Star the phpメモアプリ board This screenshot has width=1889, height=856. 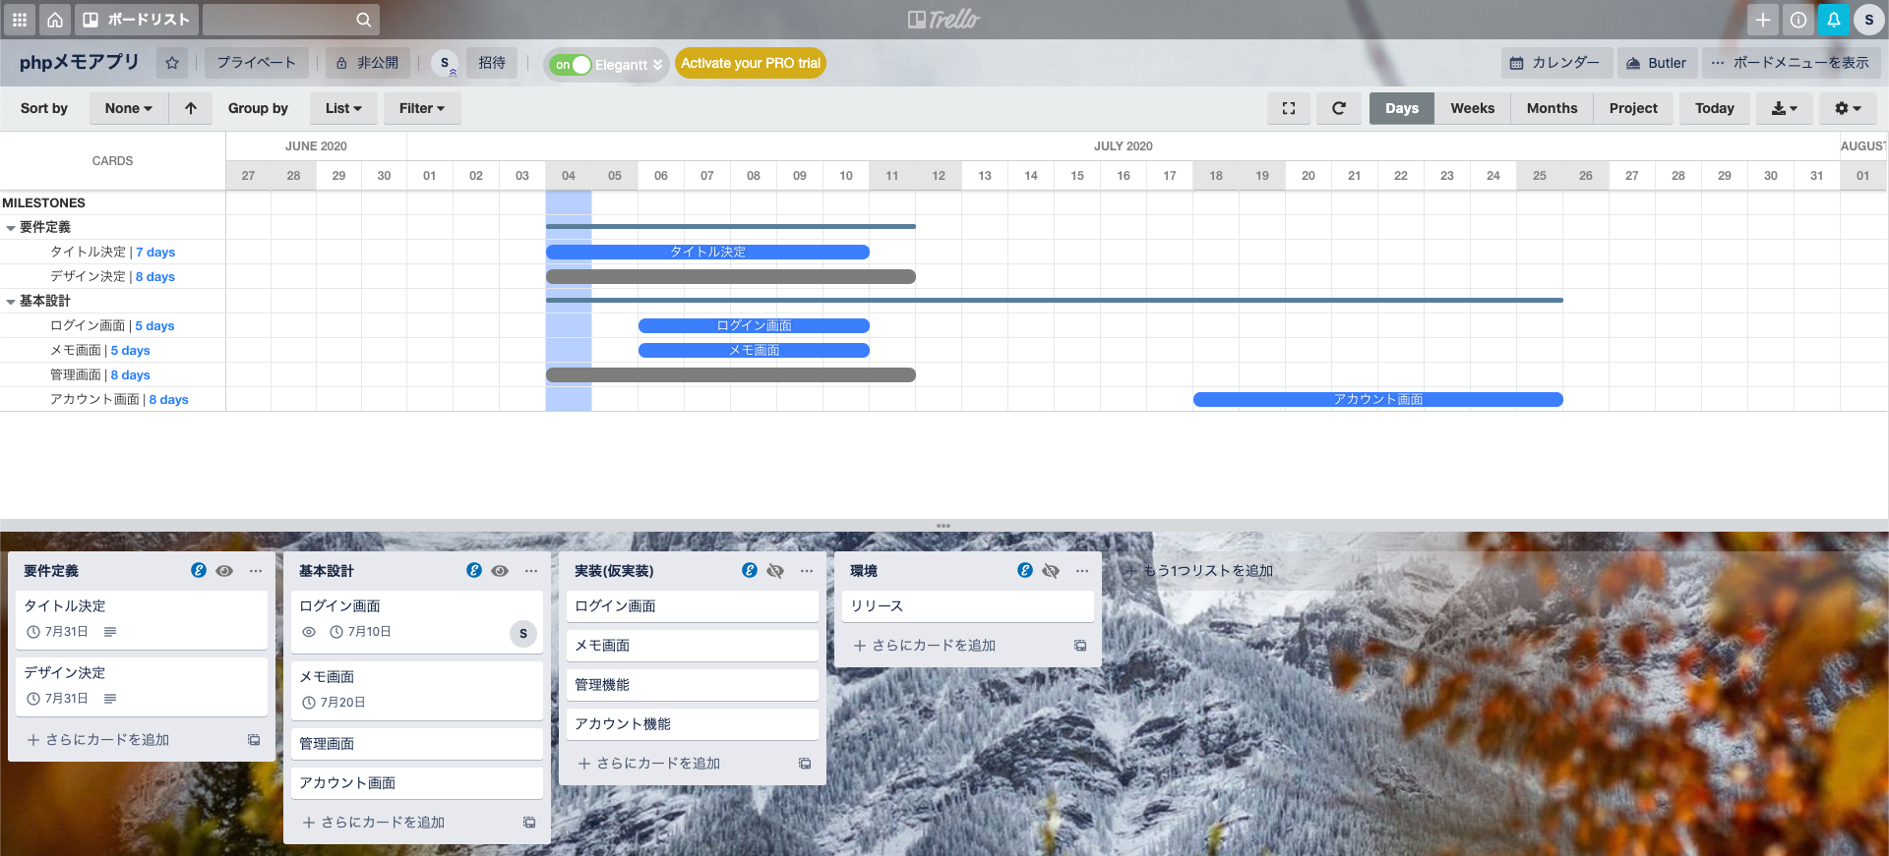click(x=172, y=63)
